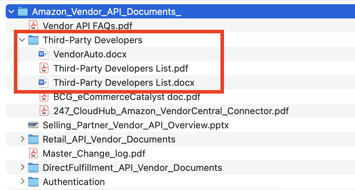Select the Amazon_Vendor_API_Documents_ folder name
The height and width of the screenshot is (190, 355).
(x=106, y=12)
